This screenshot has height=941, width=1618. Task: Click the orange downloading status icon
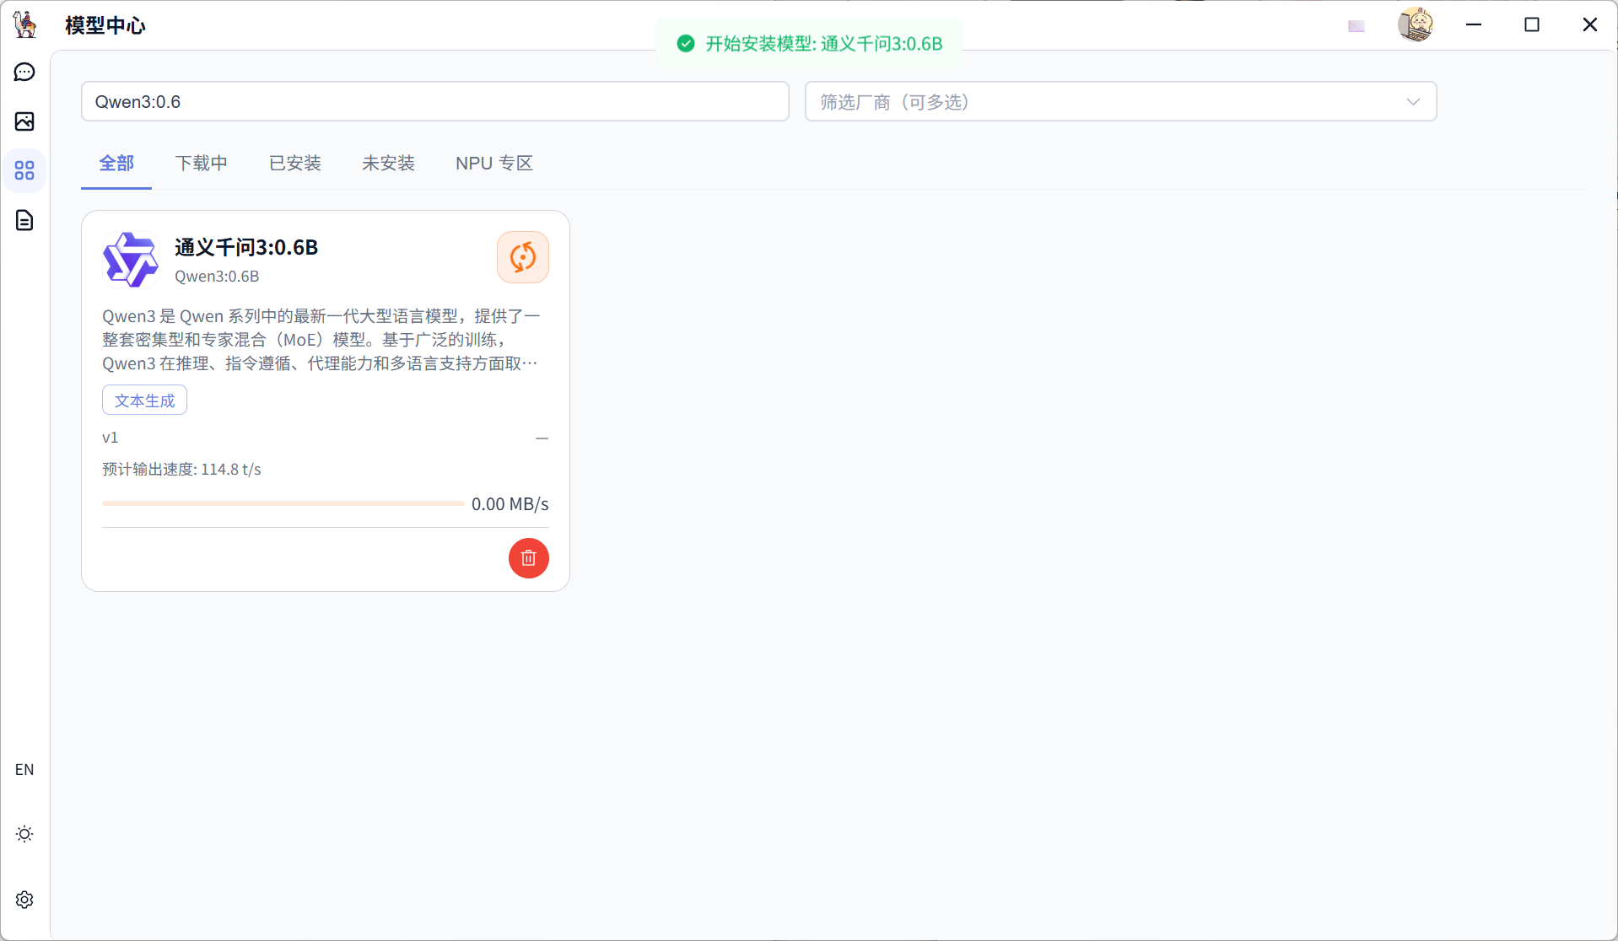click(x=523, y=257)
